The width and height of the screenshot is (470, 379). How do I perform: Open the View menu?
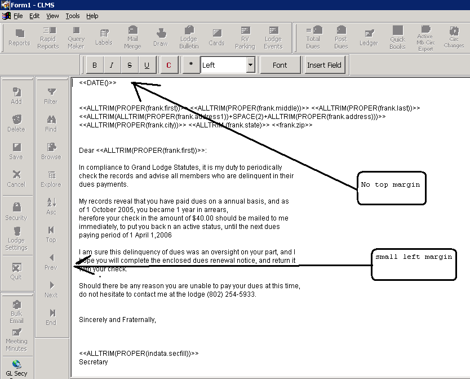click(x=52, y=16)
